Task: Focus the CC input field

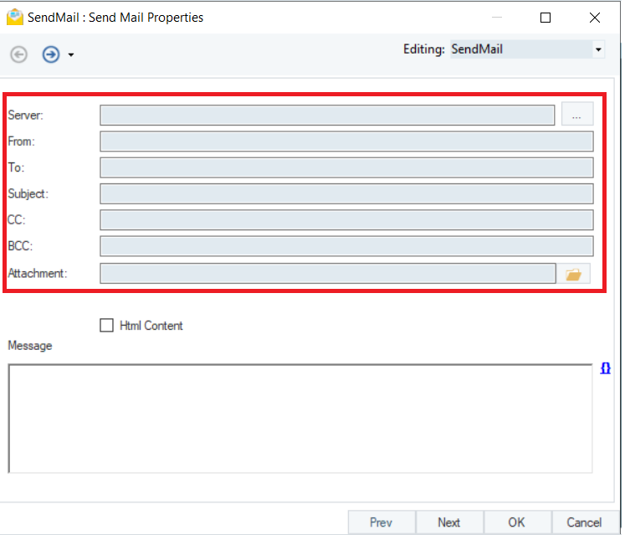Action: coord(346,220)
